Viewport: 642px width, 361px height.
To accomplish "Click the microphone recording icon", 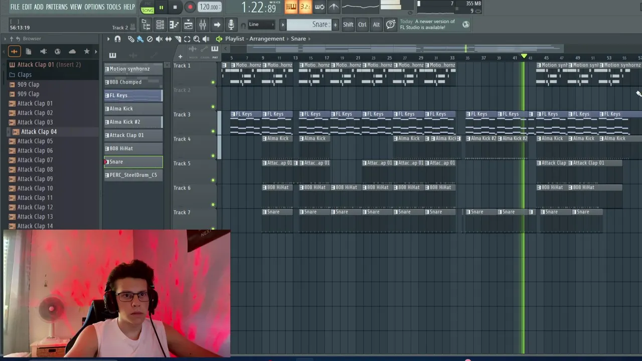I will (x=231, y=25).
